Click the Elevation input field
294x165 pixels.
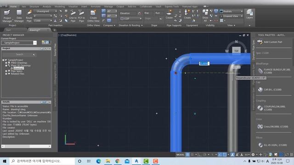coord(128,13)
